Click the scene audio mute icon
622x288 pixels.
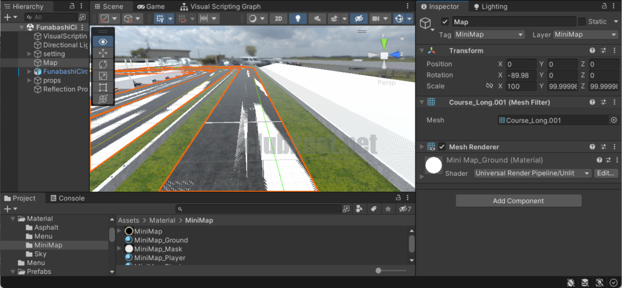point(316,18)
